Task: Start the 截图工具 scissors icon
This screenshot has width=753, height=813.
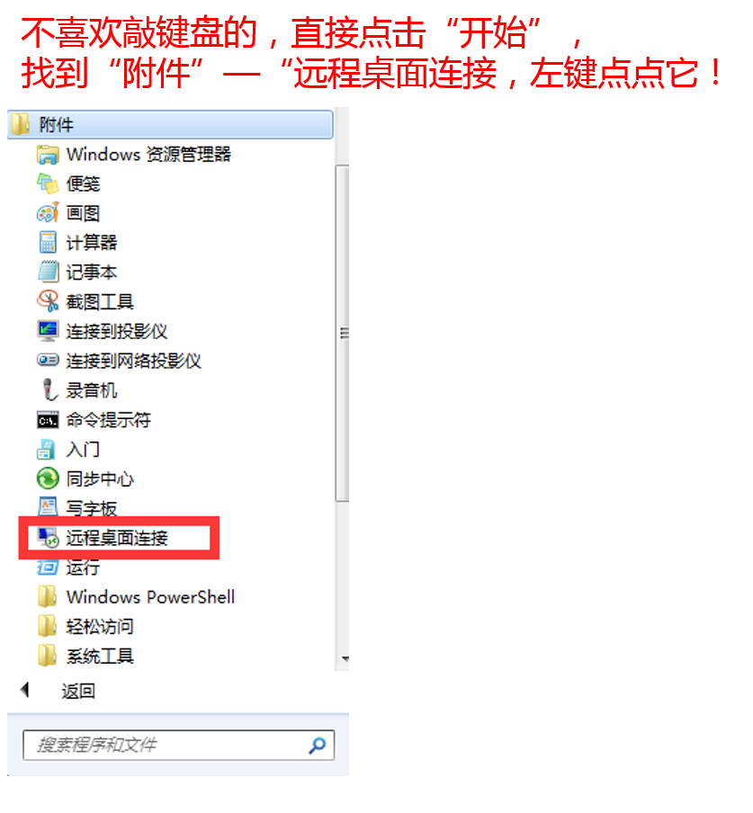Action: (48, 301)
